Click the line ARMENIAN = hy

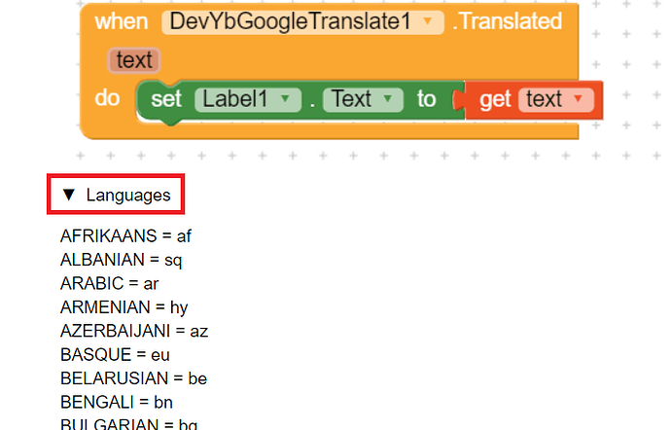tap(124, 307)
